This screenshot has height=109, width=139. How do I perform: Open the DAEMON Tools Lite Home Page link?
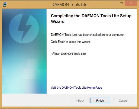point(76,88)
